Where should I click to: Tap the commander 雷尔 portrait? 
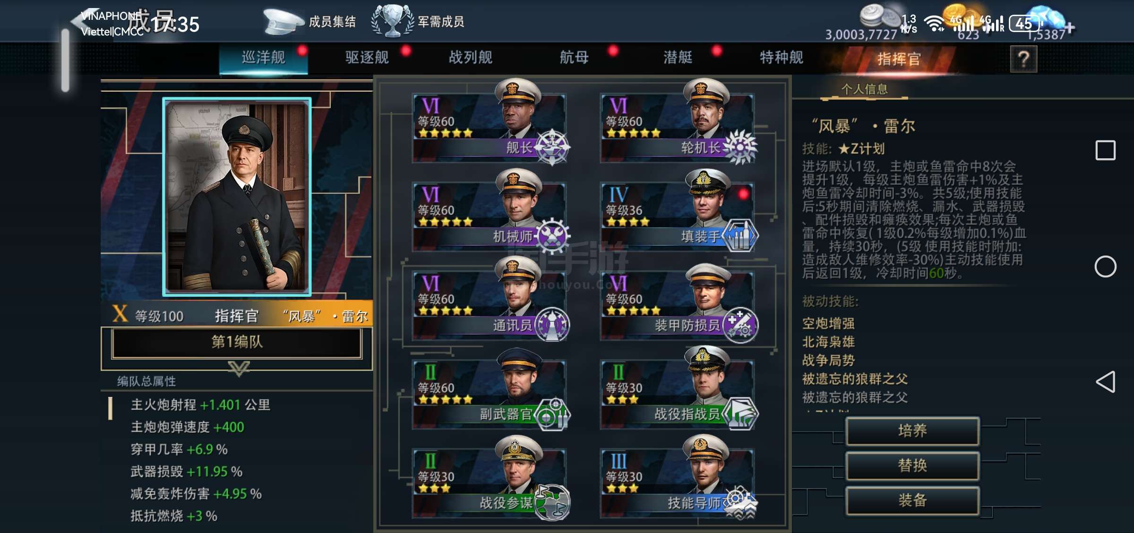(237, 197)
